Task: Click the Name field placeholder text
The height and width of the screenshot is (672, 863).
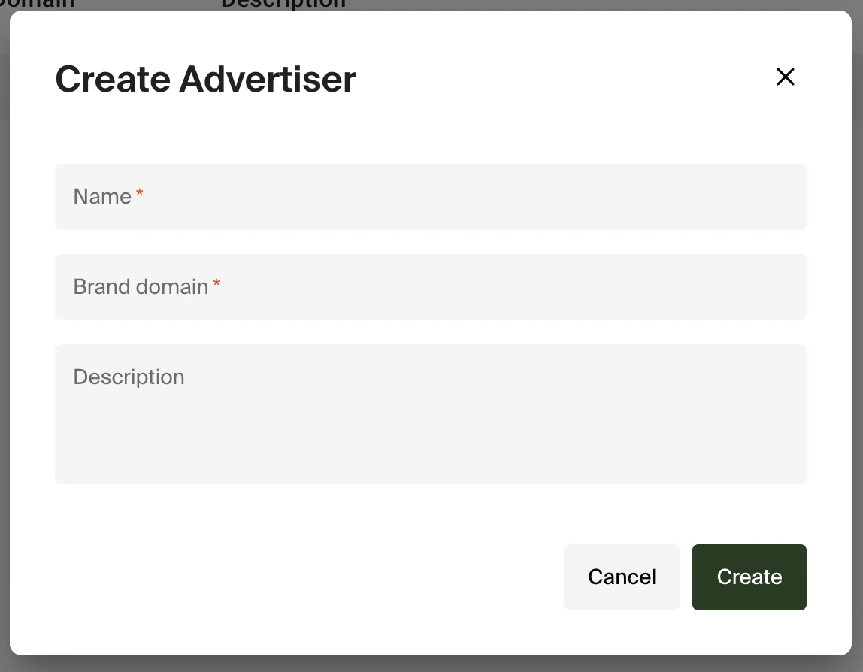Action: click(x=104, y=196)
